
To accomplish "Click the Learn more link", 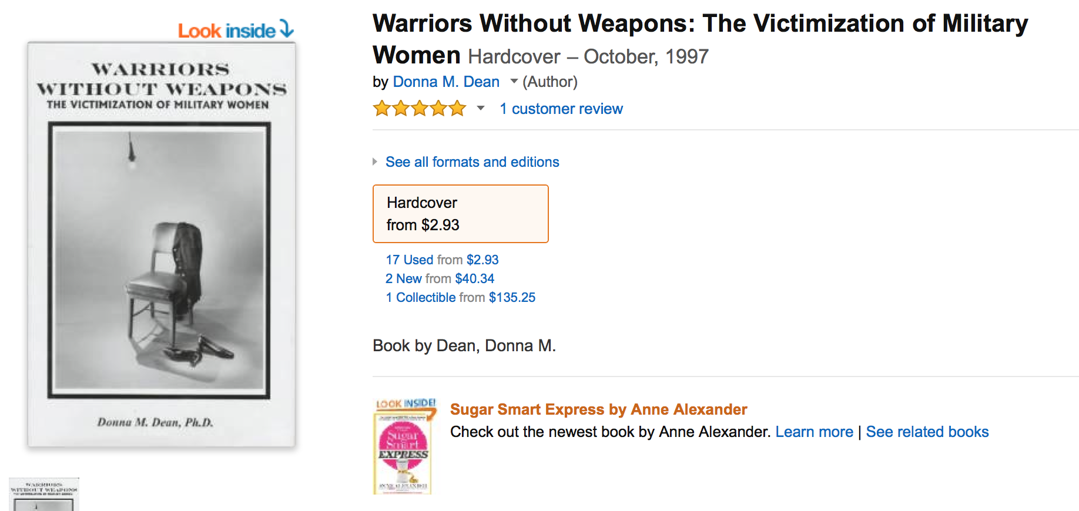I will point(814,432).
